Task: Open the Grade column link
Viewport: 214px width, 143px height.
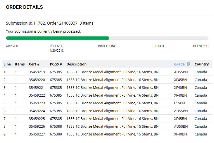Action: [179, 64]
